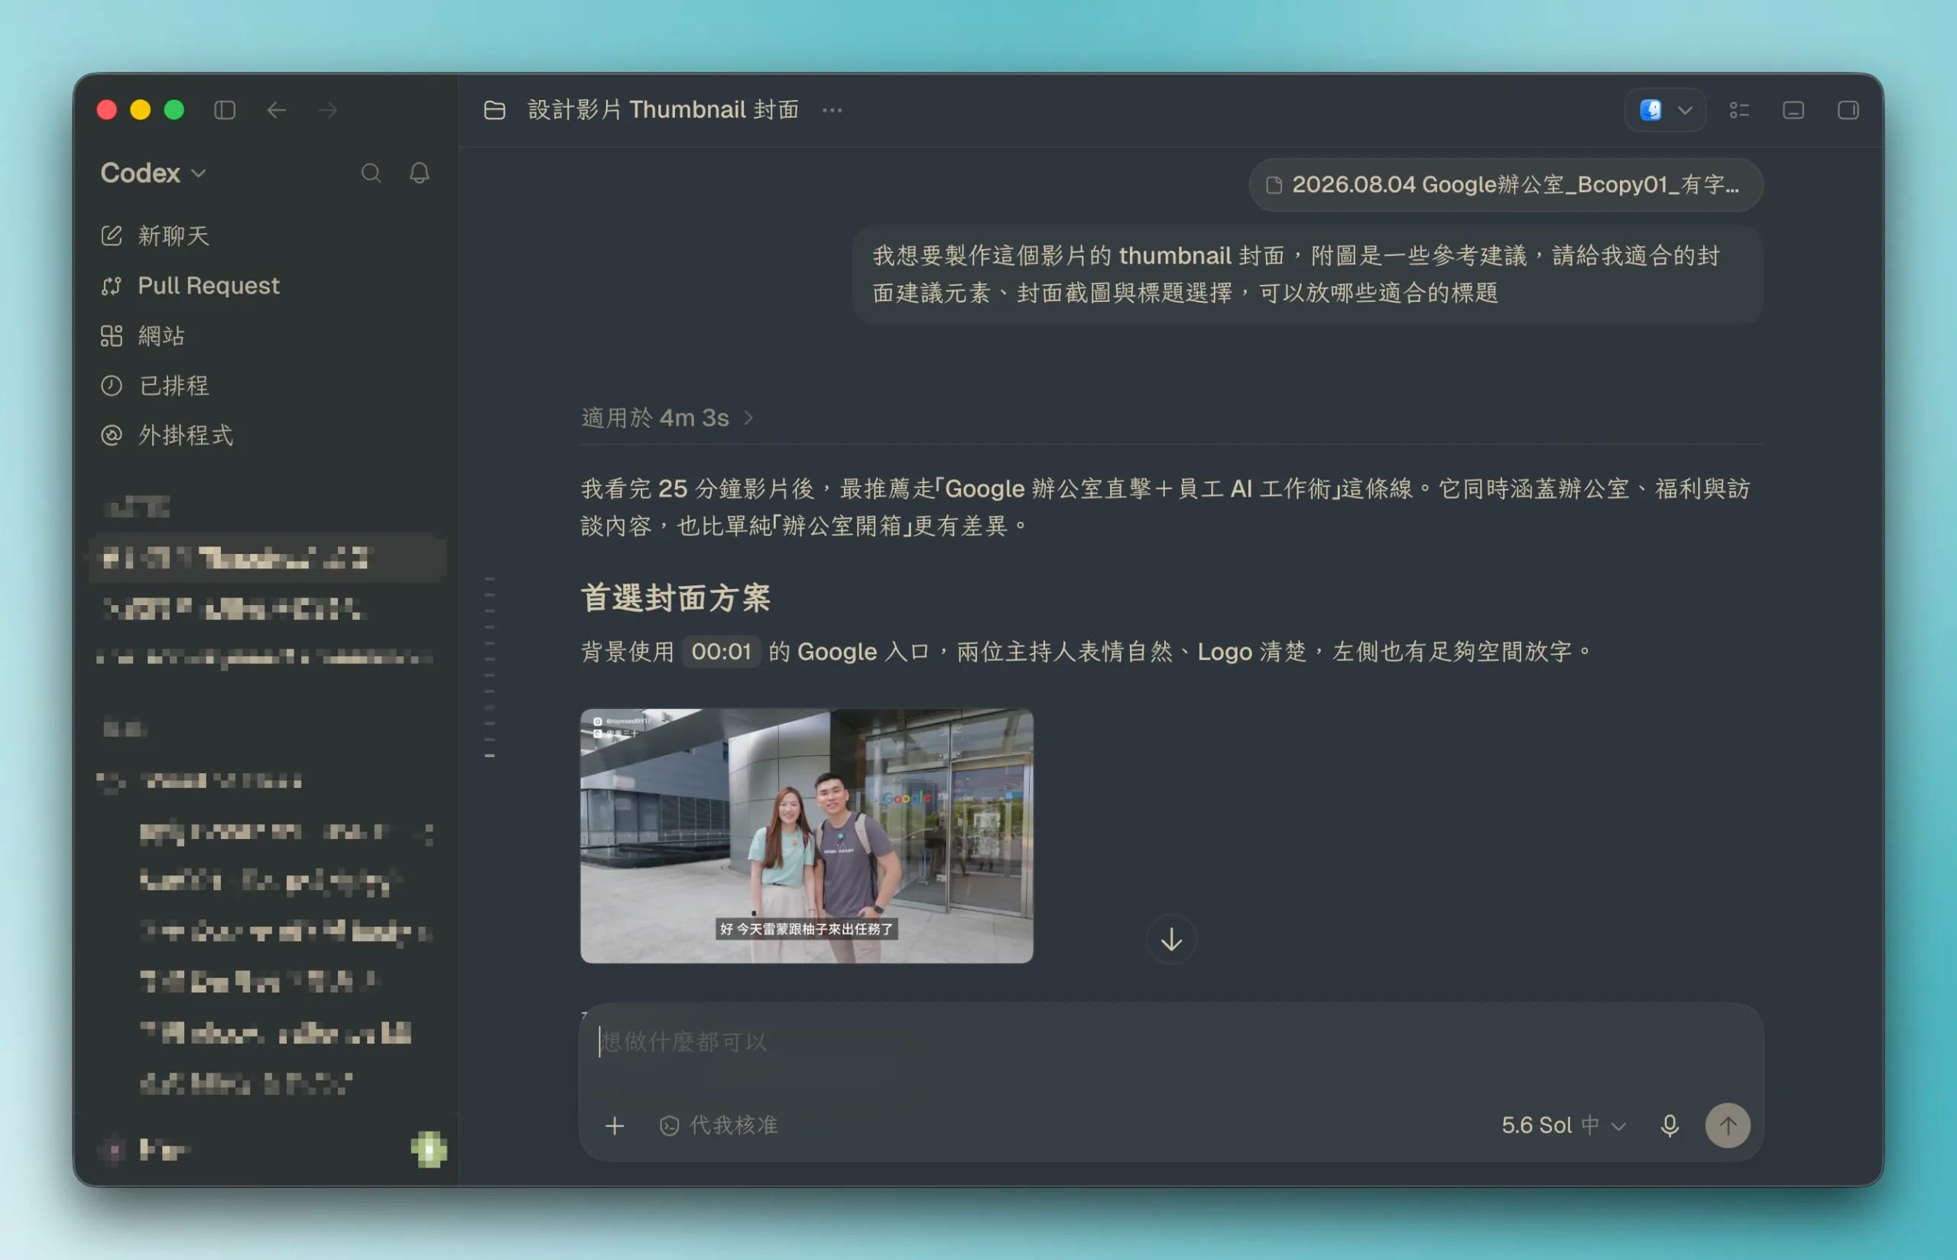Focus the 想做什麼都可以 message input
This screenshot has width=1957, height=1260.
1170,1042
